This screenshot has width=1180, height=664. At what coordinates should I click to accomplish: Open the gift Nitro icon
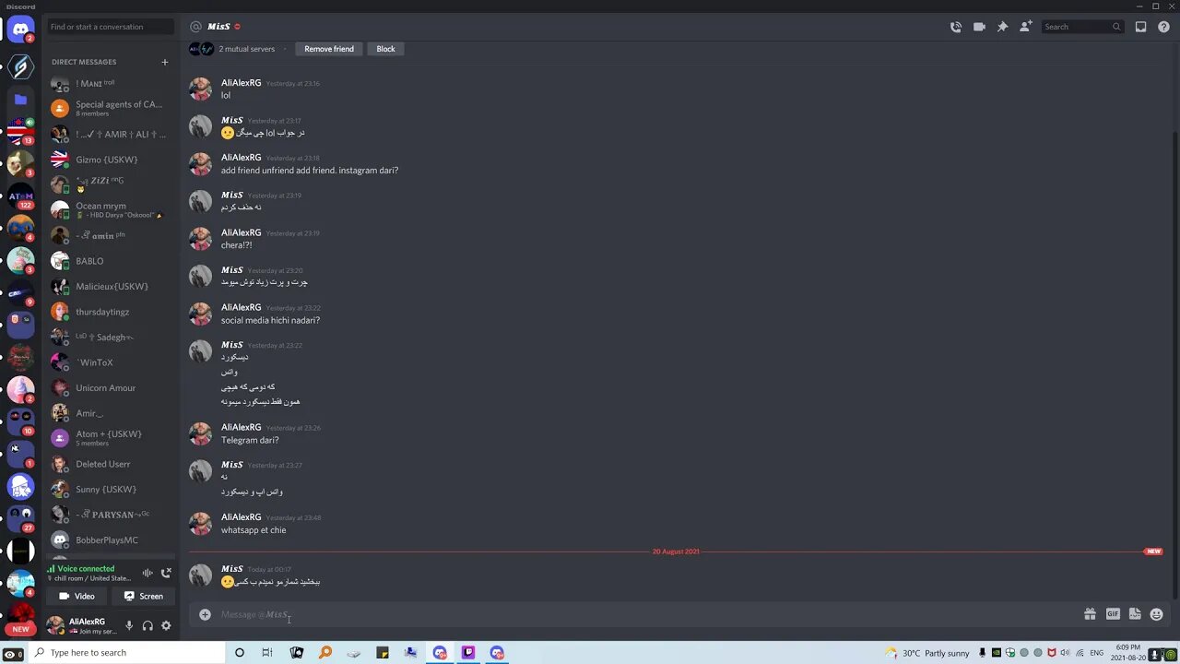click(1090, 614)
